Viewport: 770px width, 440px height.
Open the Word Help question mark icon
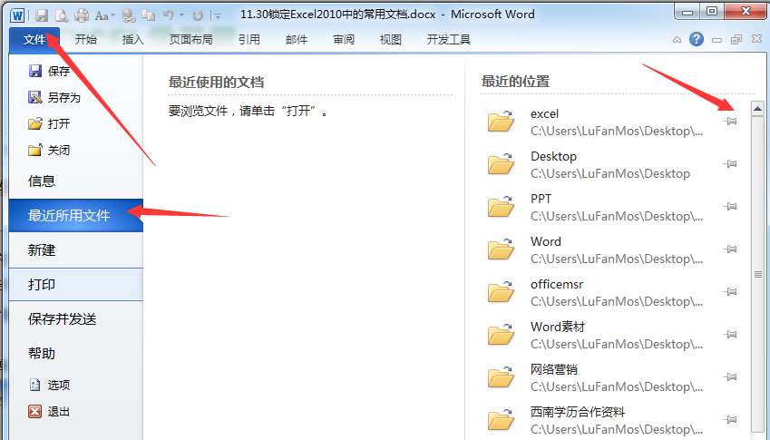click(x=697, y=39)
